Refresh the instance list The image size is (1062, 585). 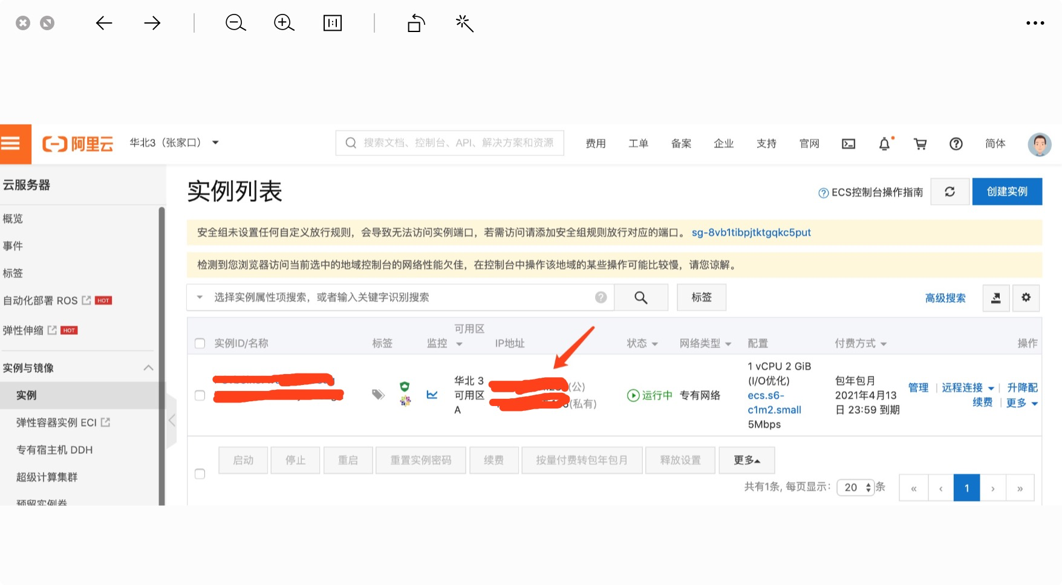coord(950,192)
